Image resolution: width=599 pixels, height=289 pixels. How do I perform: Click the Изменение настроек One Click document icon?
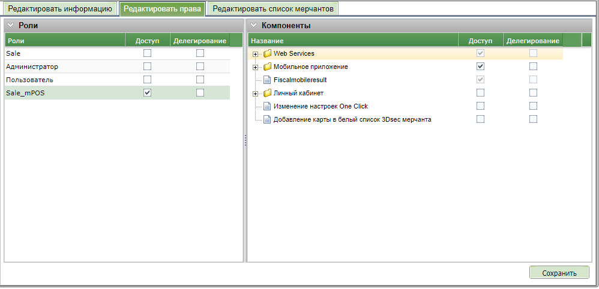tap(267, 107)
